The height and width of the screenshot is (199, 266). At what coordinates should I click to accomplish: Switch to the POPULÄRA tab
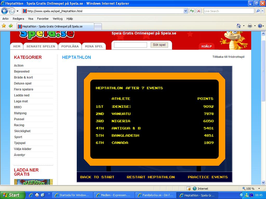click(70, 46)
